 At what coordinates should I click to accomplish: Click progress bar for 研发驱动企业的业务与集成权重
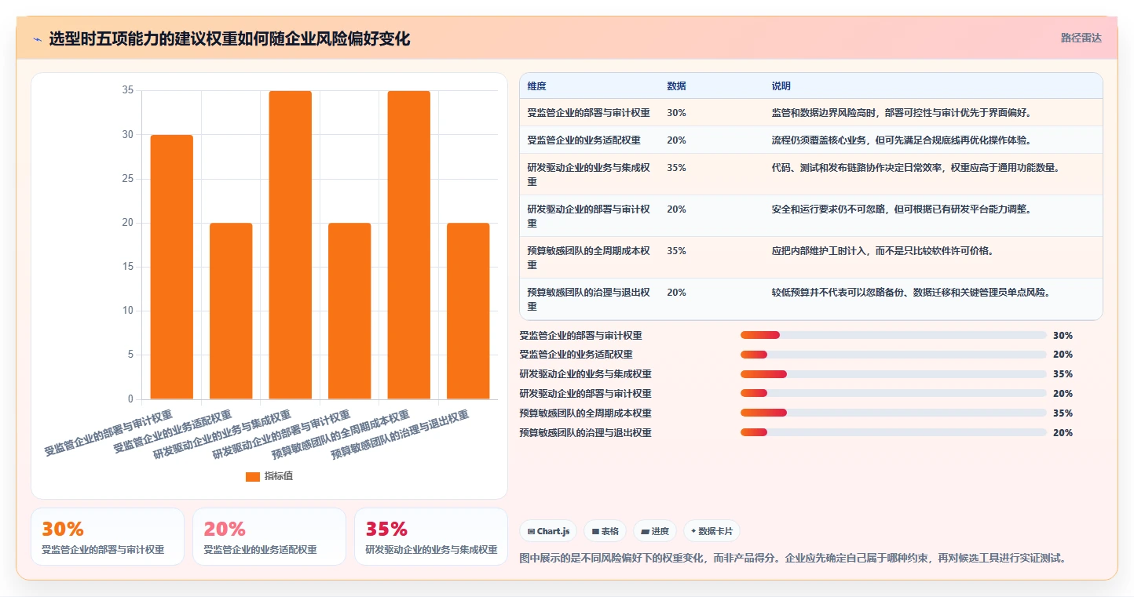(x=893, y=374)
